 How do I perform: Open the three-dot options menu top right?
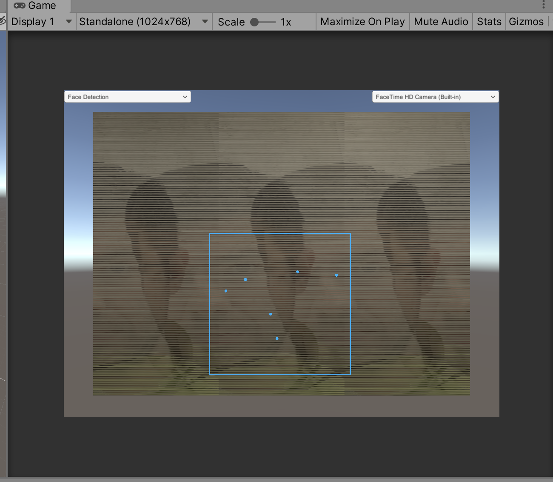543,4
